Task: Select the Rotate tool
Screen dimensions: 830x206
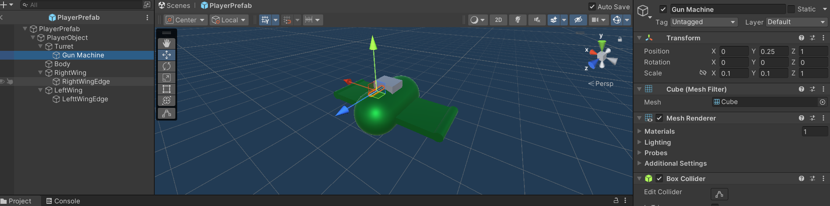Action: tap(167, 66)
